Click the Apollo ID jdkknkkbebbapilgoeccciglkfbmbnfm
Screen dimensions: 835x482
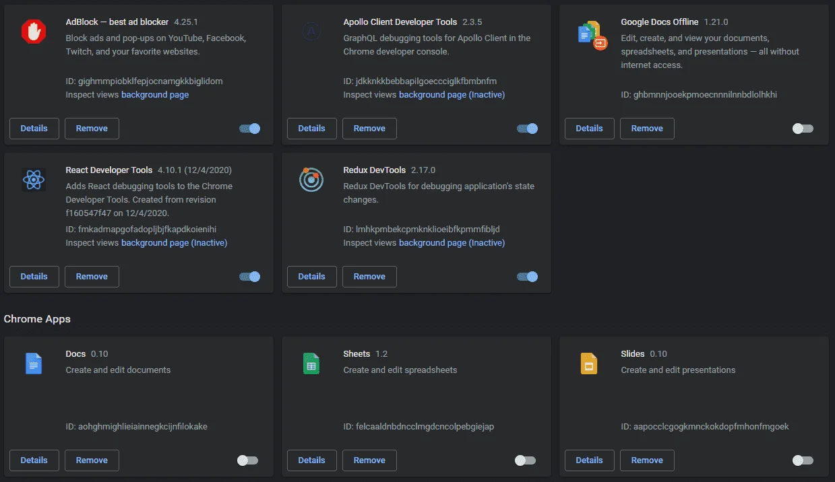tap(420, 81)
